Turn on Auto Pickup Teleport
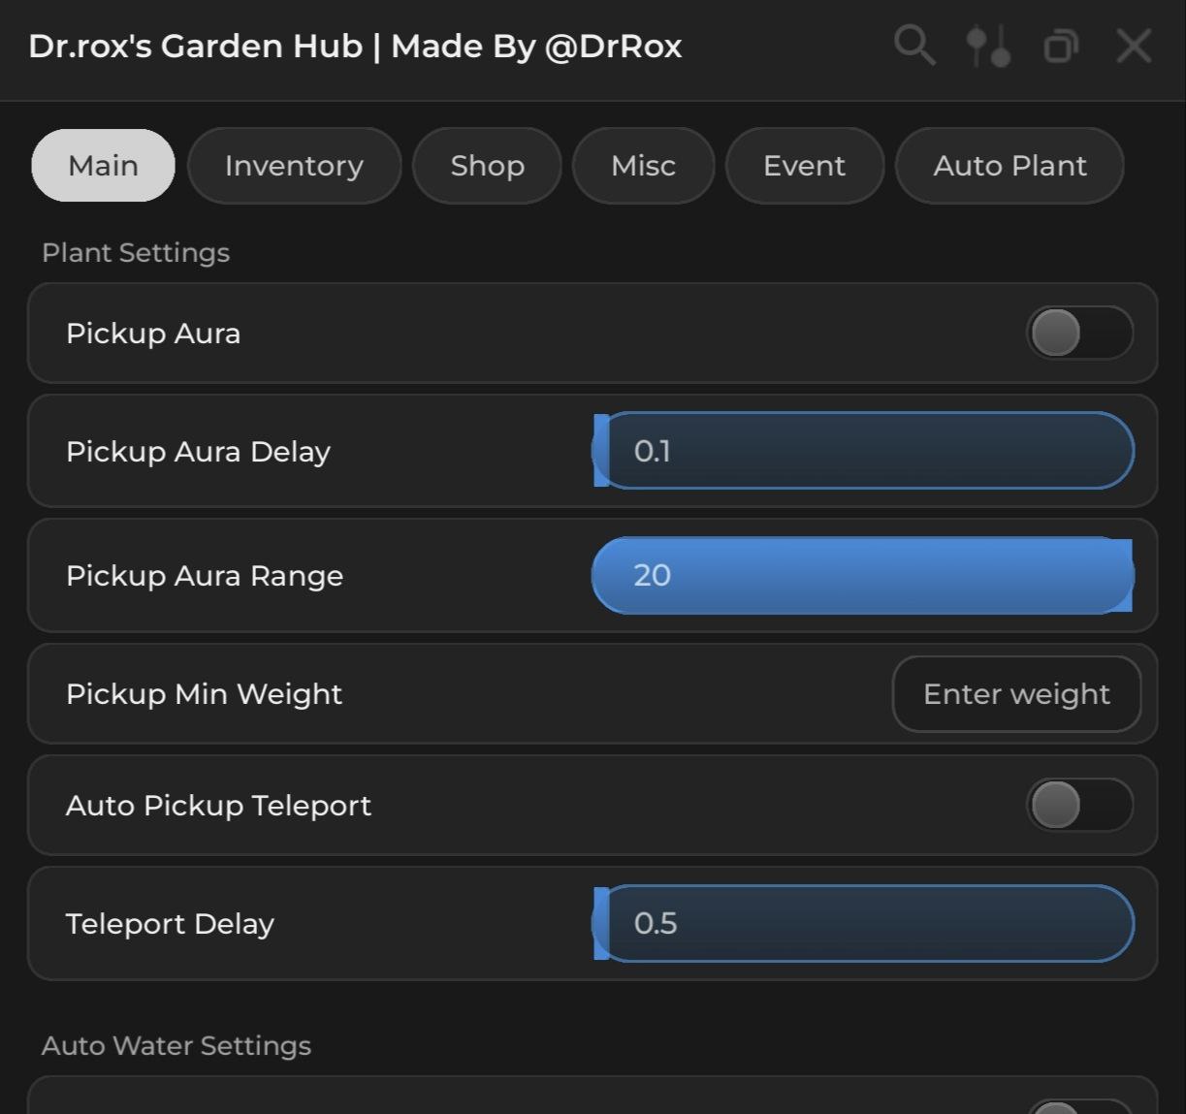Image resolution: width=1186 pixels, height=1114 pixels. coord(1079,805)
